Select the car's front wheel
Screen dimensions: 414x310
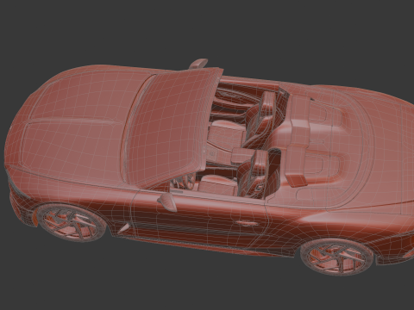tap(71, 222)
